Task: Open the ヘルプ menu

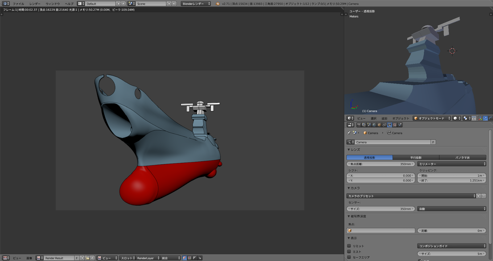Action: tap(69, 4)
